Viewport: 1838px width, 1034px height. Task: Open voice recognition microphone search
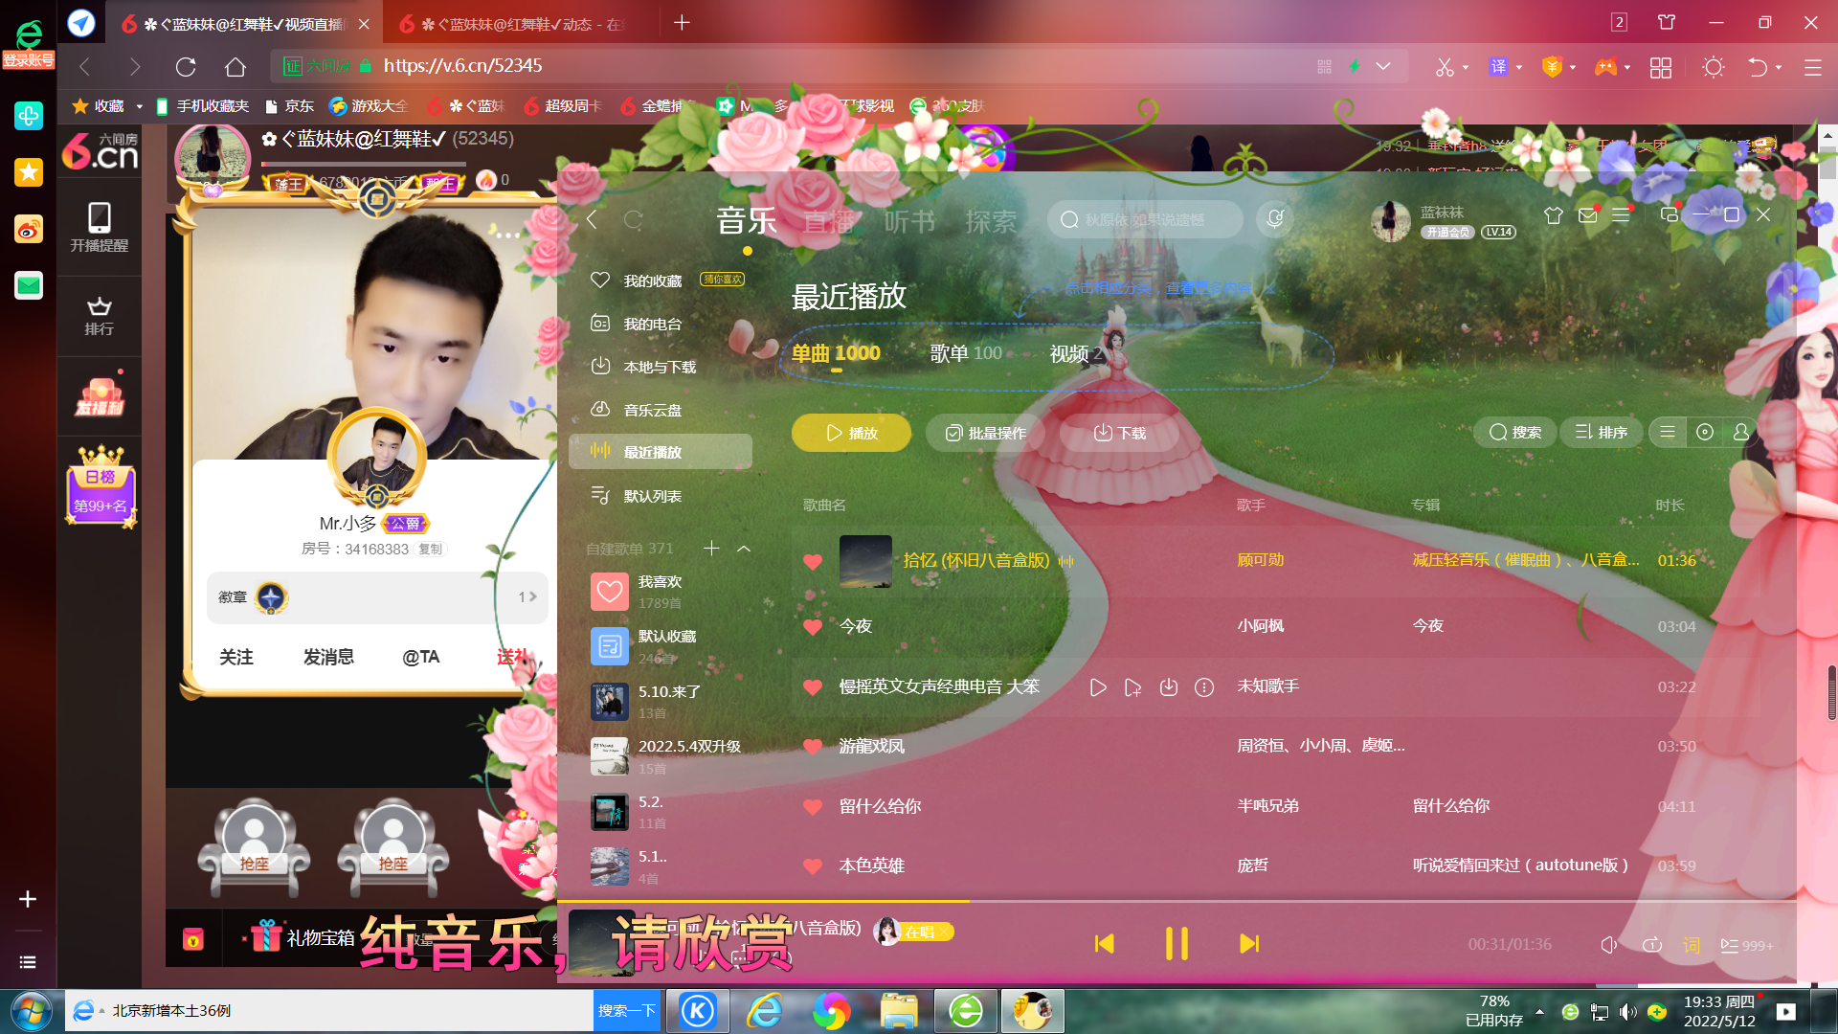[x=1275, y=219]
